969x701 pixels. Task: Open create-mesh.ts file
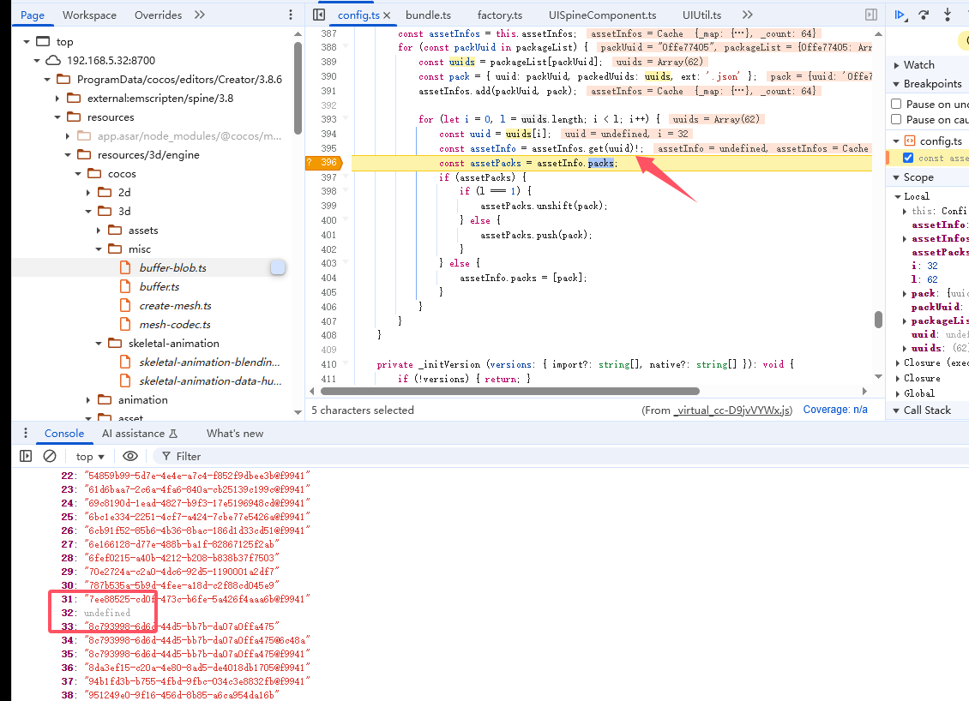[x=175, y=306]
